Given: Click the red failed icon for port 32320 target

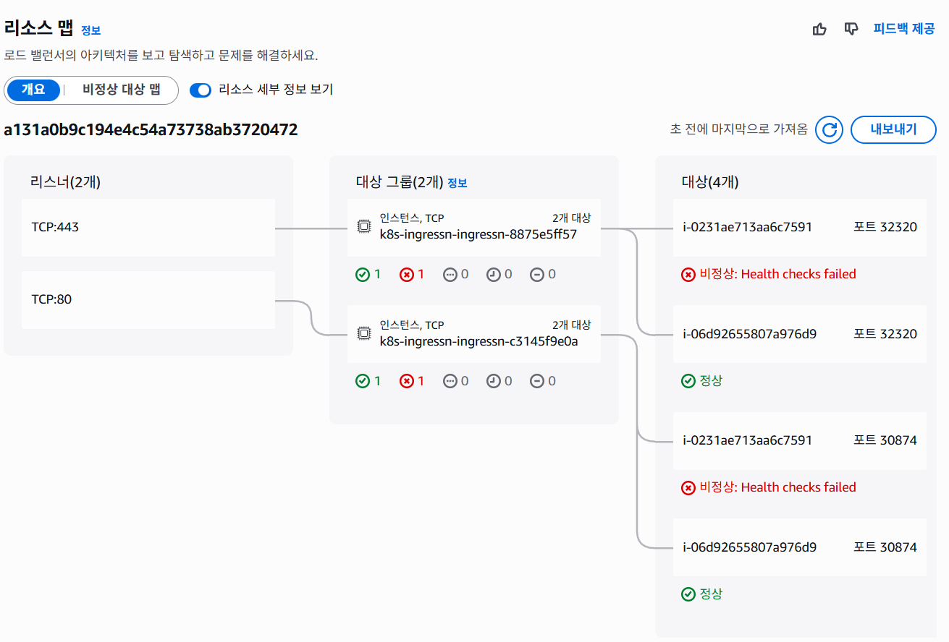Looking at the screenshot, I should (688, 275).
